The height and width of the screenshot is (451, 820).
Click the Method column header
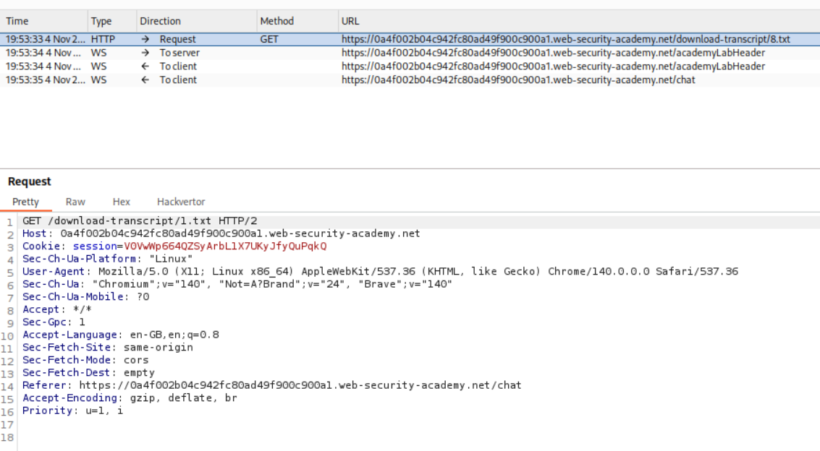pos(277,21)
